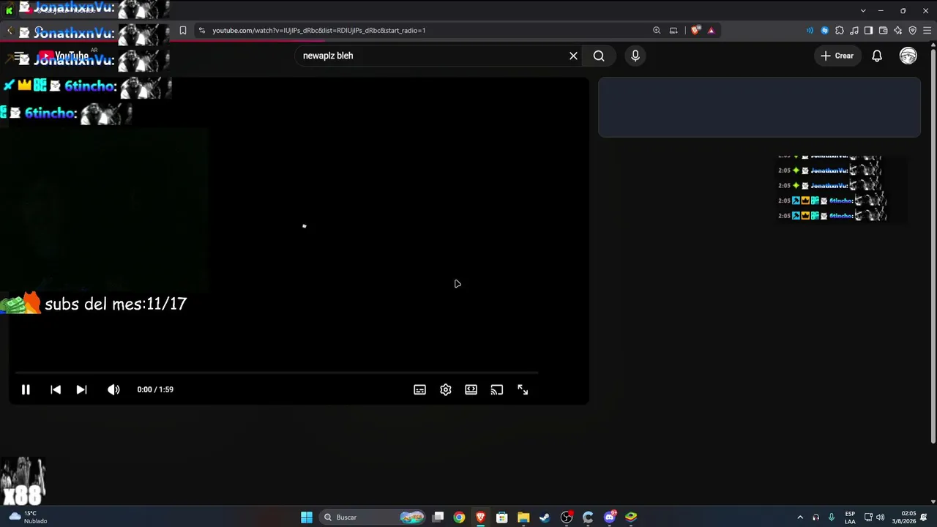This screenshot has height=527, width=937.
Task: View the site information icon in the address bar
Action: coord(202,31)
